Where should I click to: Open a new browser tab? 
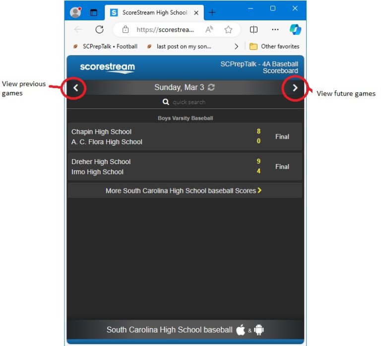pos(212,12)
